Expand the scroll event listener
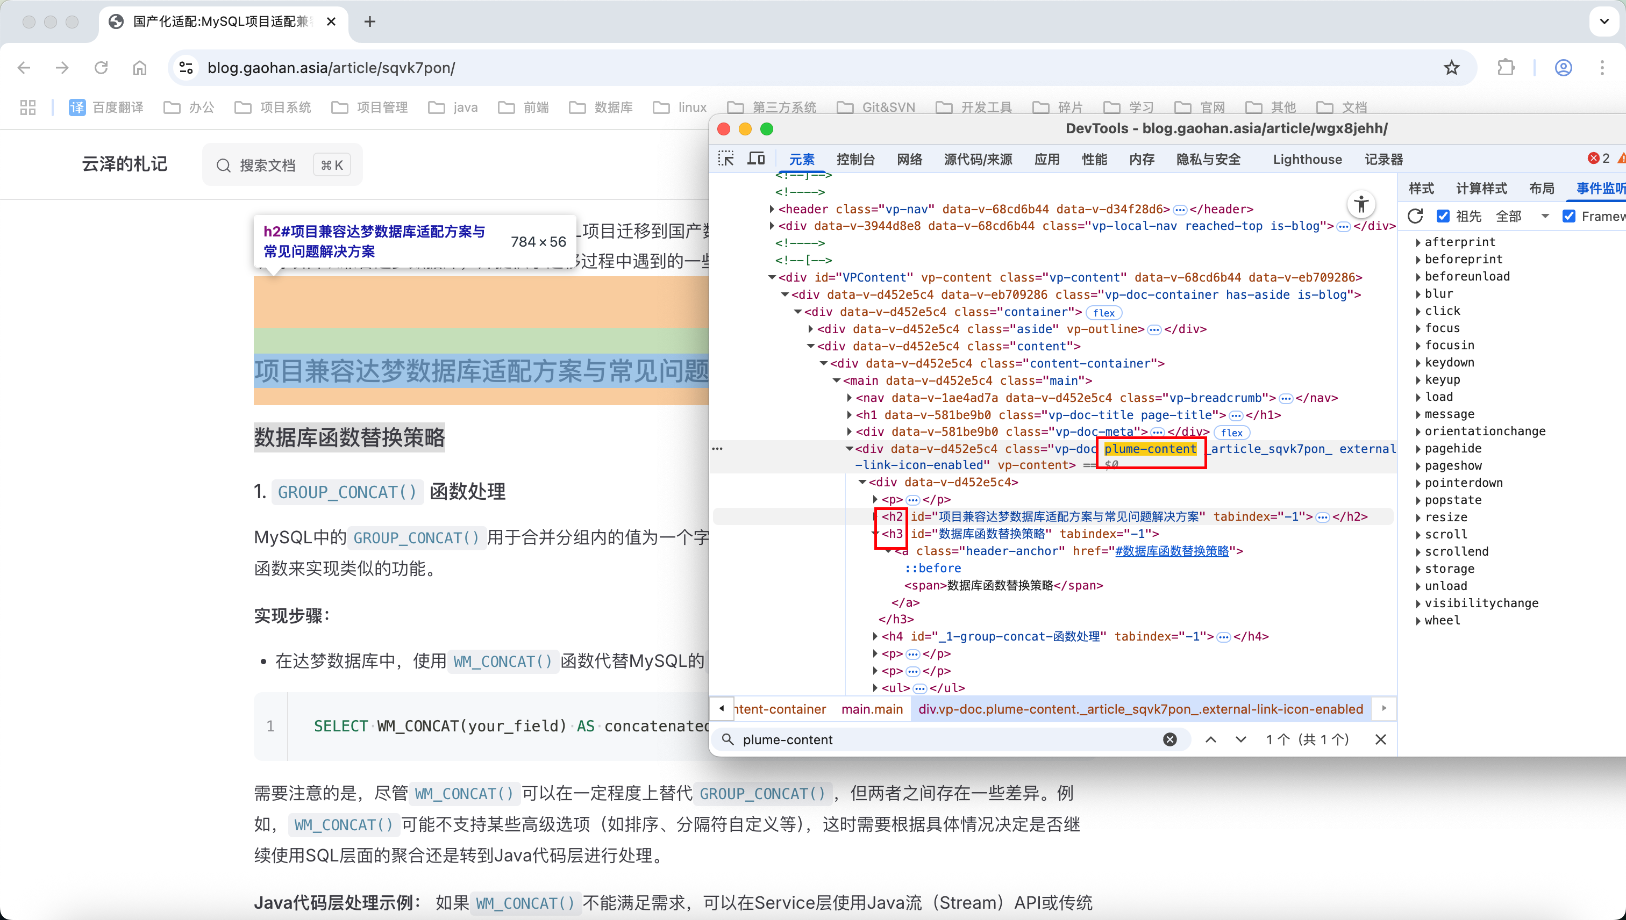Viewport: 1626px width, 920px height. click(x=1418, y=535)
